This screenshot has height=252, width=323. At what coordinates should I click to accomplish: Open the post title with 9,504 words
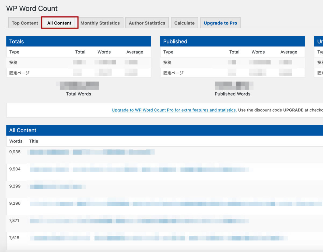[x=140, y=169]
